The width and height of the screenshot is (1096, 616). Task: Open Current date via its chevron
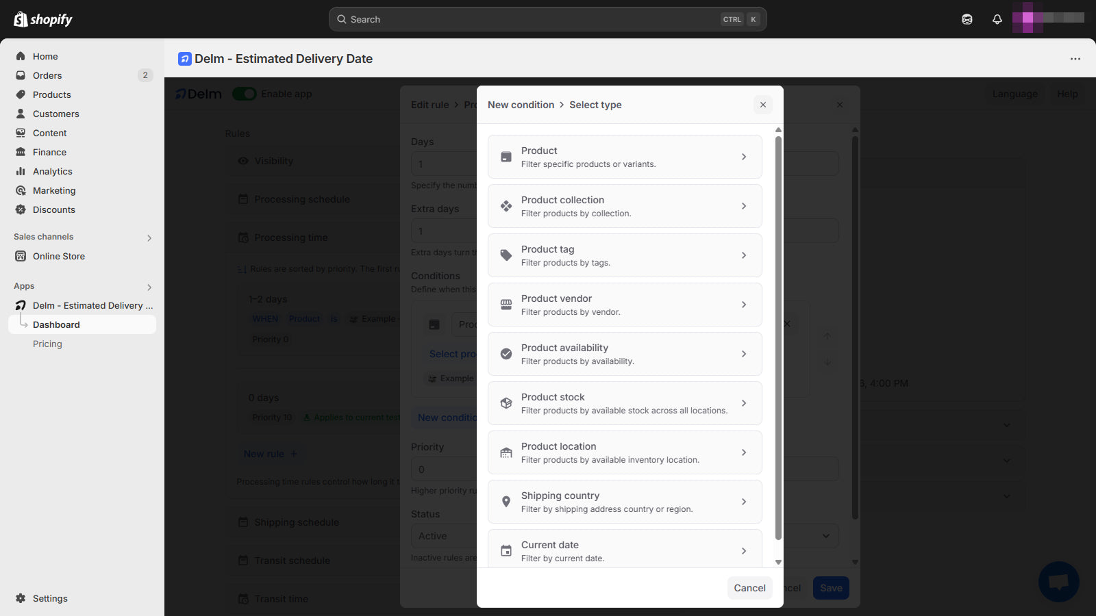744,551
